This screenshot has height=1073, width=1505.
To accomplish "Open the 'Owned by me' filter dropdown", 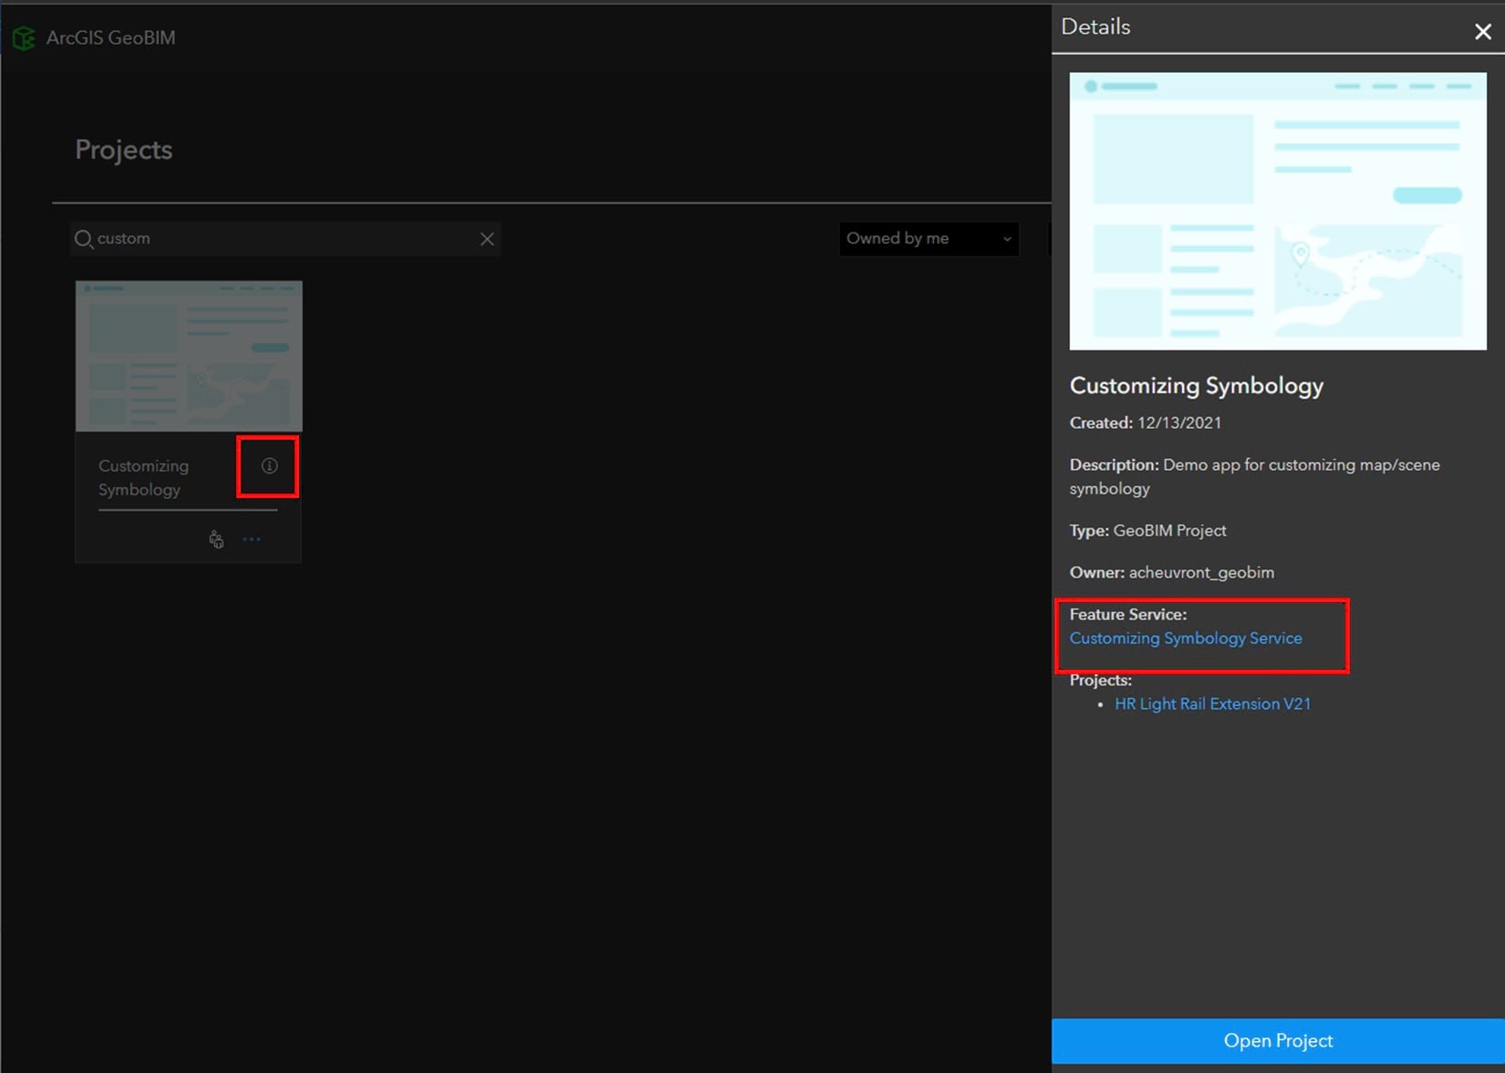I will tap(929, 239).
